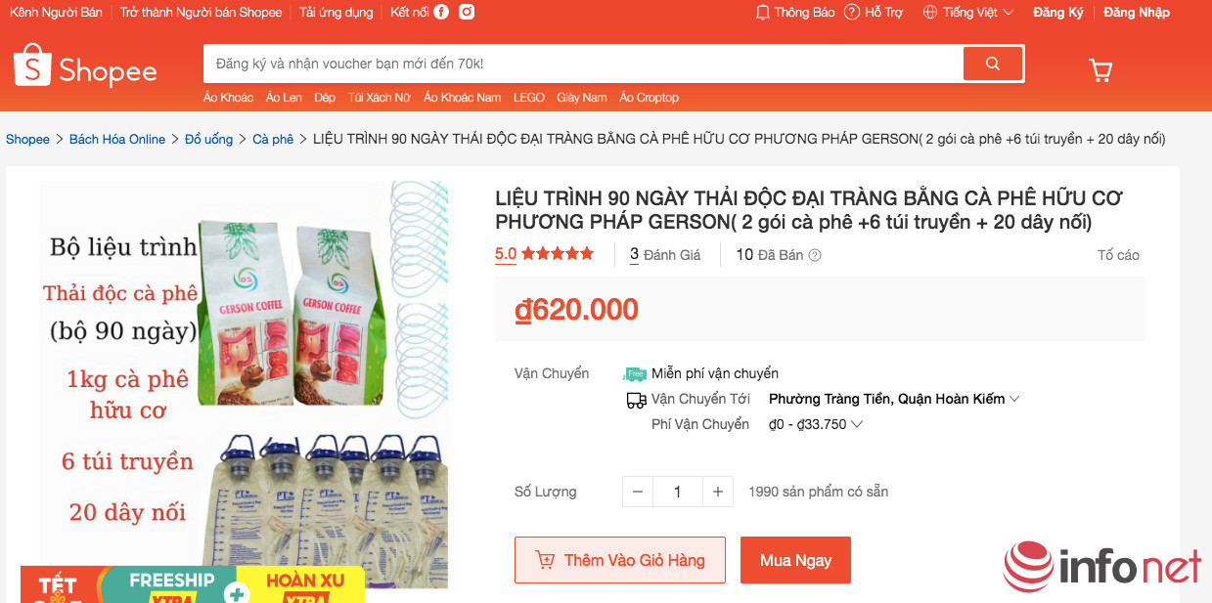Click the Hỗ Trợ help icon

tap(852, 13)
